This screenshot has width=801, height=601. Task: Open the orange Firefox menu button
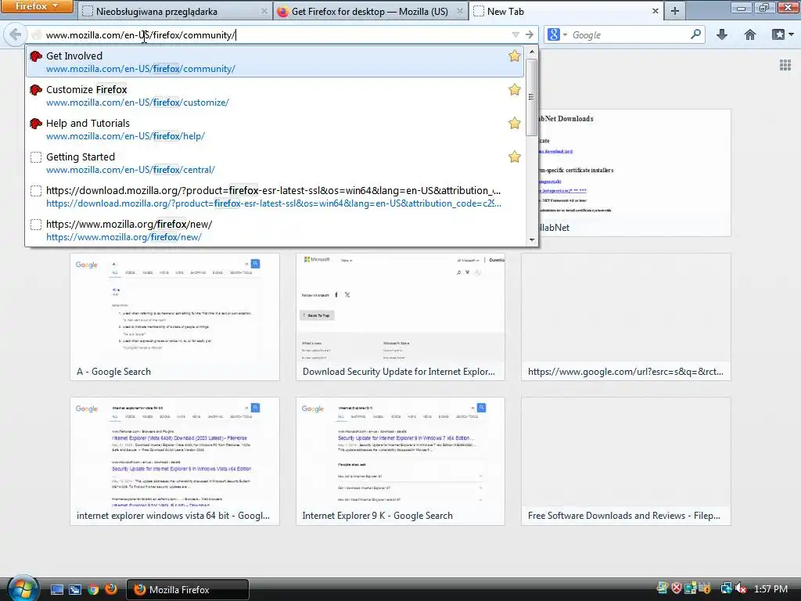click(37, 6)
